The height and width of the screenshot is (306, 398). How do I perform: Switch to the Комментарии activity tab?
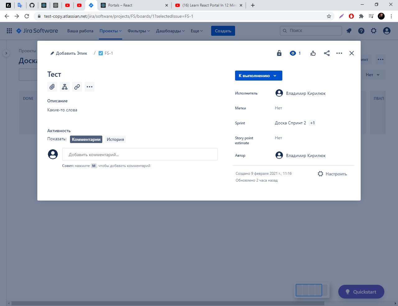tap(86, 139)
